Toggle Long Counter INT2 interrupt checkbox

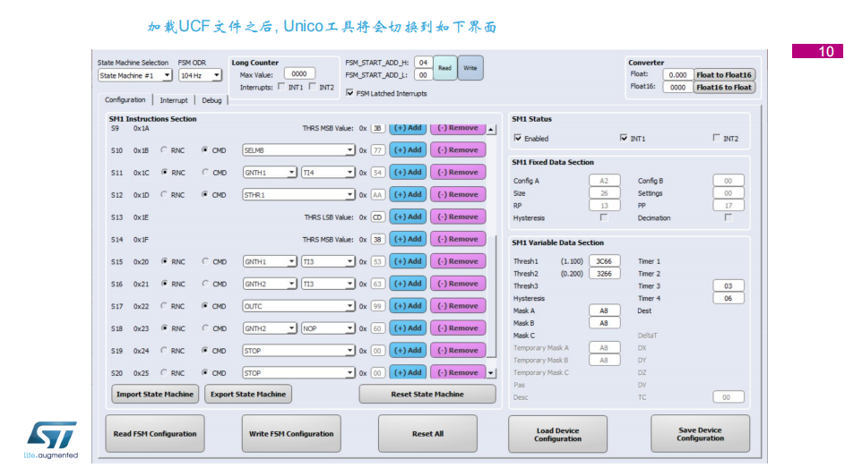coord(313,87)
